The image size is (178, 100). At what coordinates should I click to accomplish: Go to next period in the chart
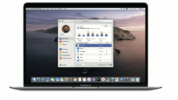pos(110,26)
